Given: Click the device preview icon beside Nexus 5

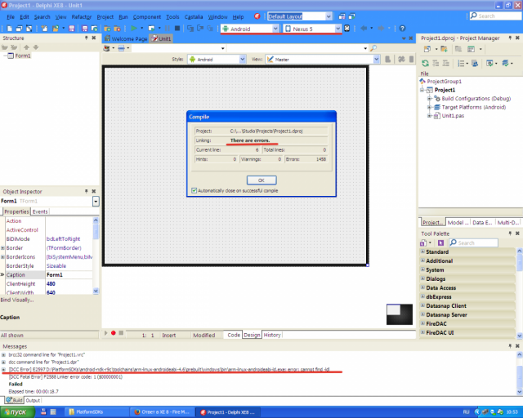Looking at the screenshot, I should [346, 29].
